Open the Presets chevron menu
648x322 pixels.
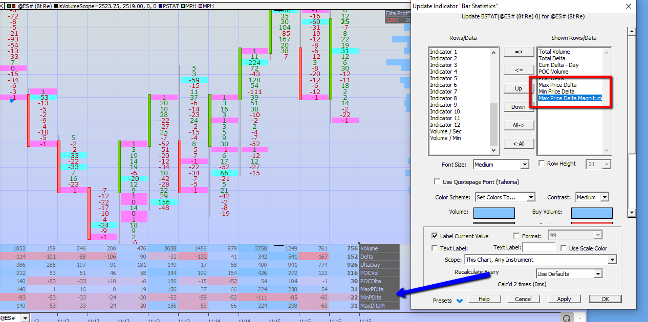(459, 301)
